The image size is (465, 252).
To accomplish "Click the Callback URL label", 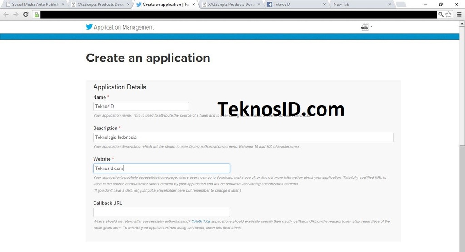I will (x=107, y=203).
